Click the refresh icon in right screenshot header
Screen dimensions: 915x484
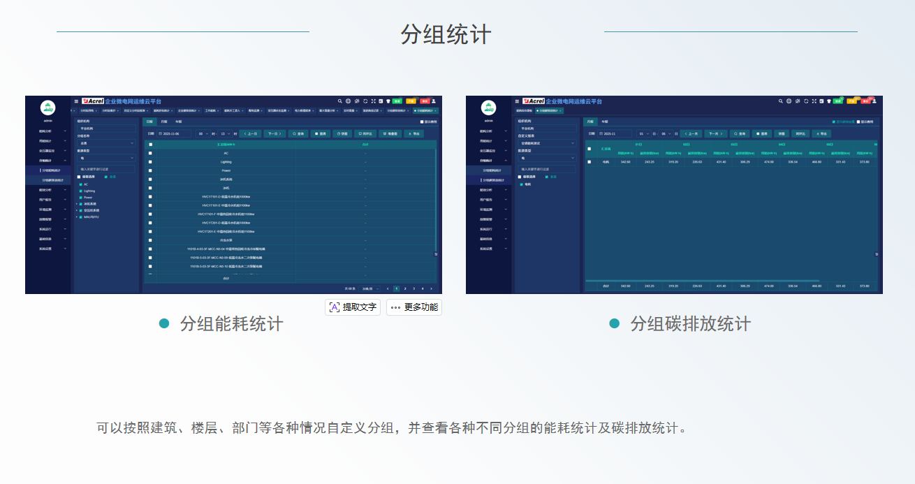tap(806, 101)
